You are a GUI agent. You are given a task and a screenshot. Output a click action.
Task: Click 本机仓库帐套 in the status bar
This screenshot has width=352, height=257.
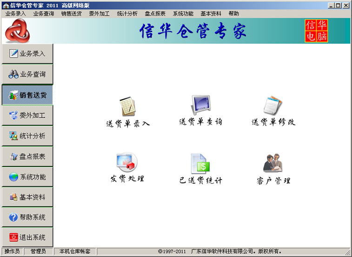tap(75, 251)
